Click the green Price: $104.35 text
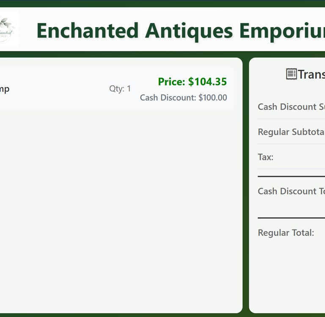Viewport: 325px width, 317px height. pos(192,82)
